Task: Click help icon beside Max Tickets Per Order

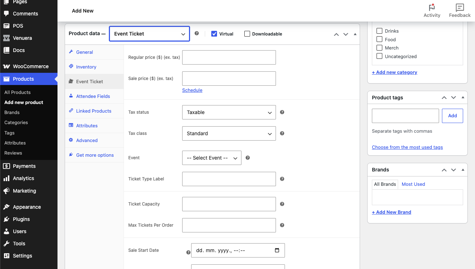Action: (282, 225)
